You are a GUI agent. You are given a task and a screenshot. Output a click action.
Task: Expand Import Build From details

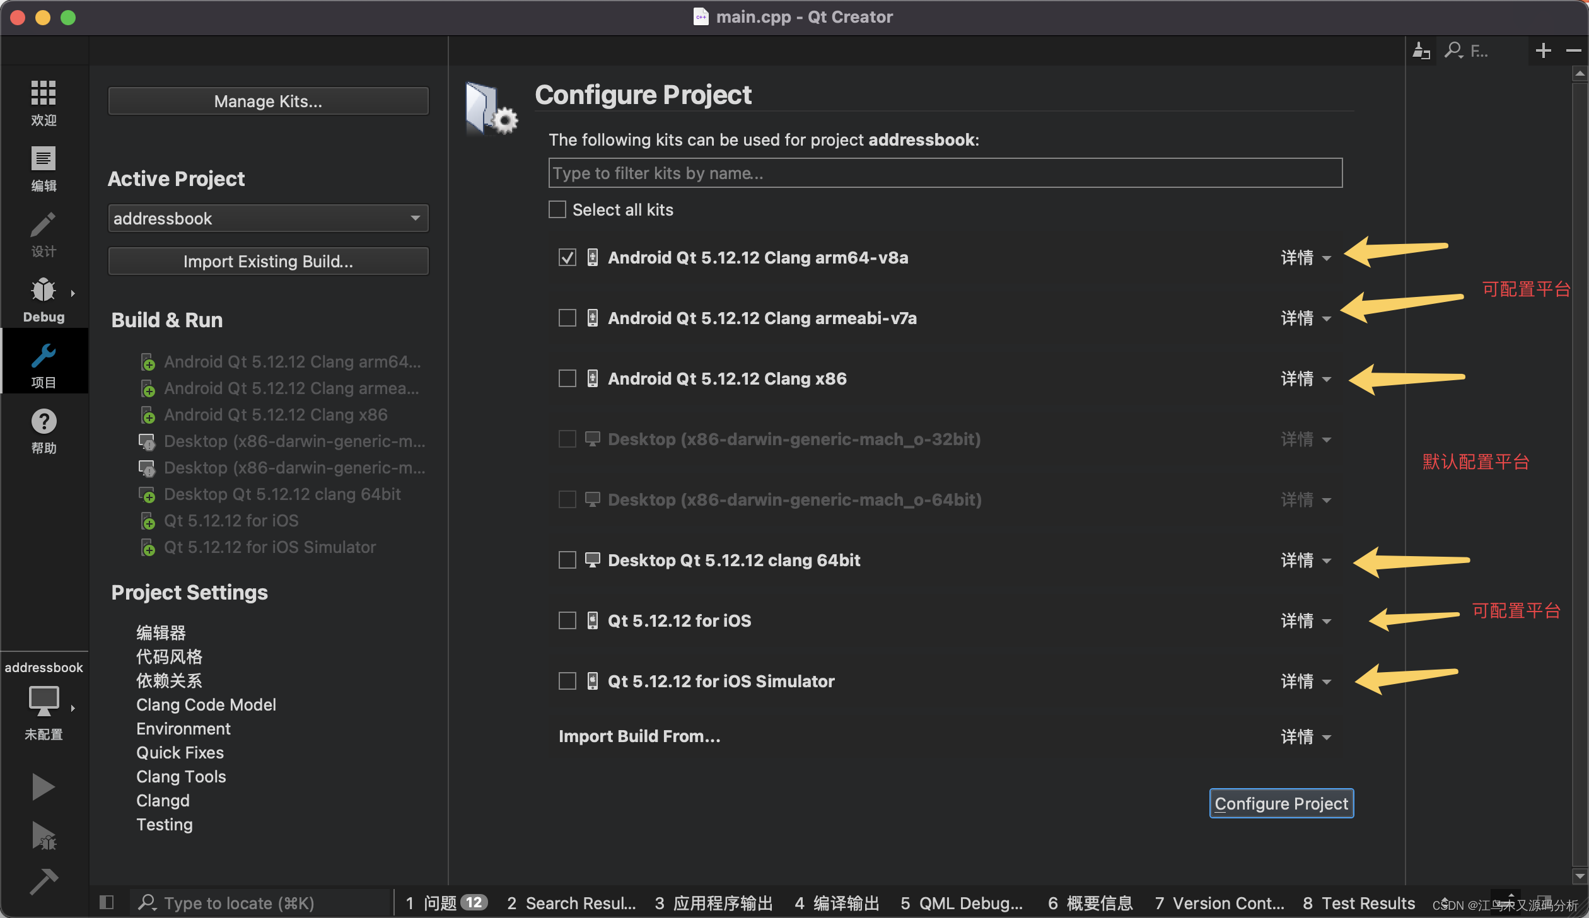pyautogui.click(x=1305, y=736)
